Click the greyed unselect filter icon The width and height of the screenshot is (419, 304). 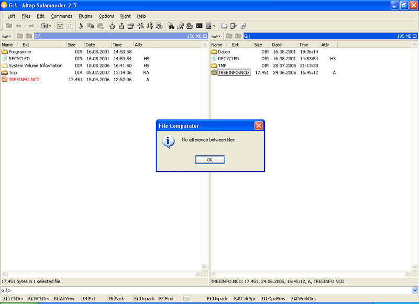click(70, 26)
